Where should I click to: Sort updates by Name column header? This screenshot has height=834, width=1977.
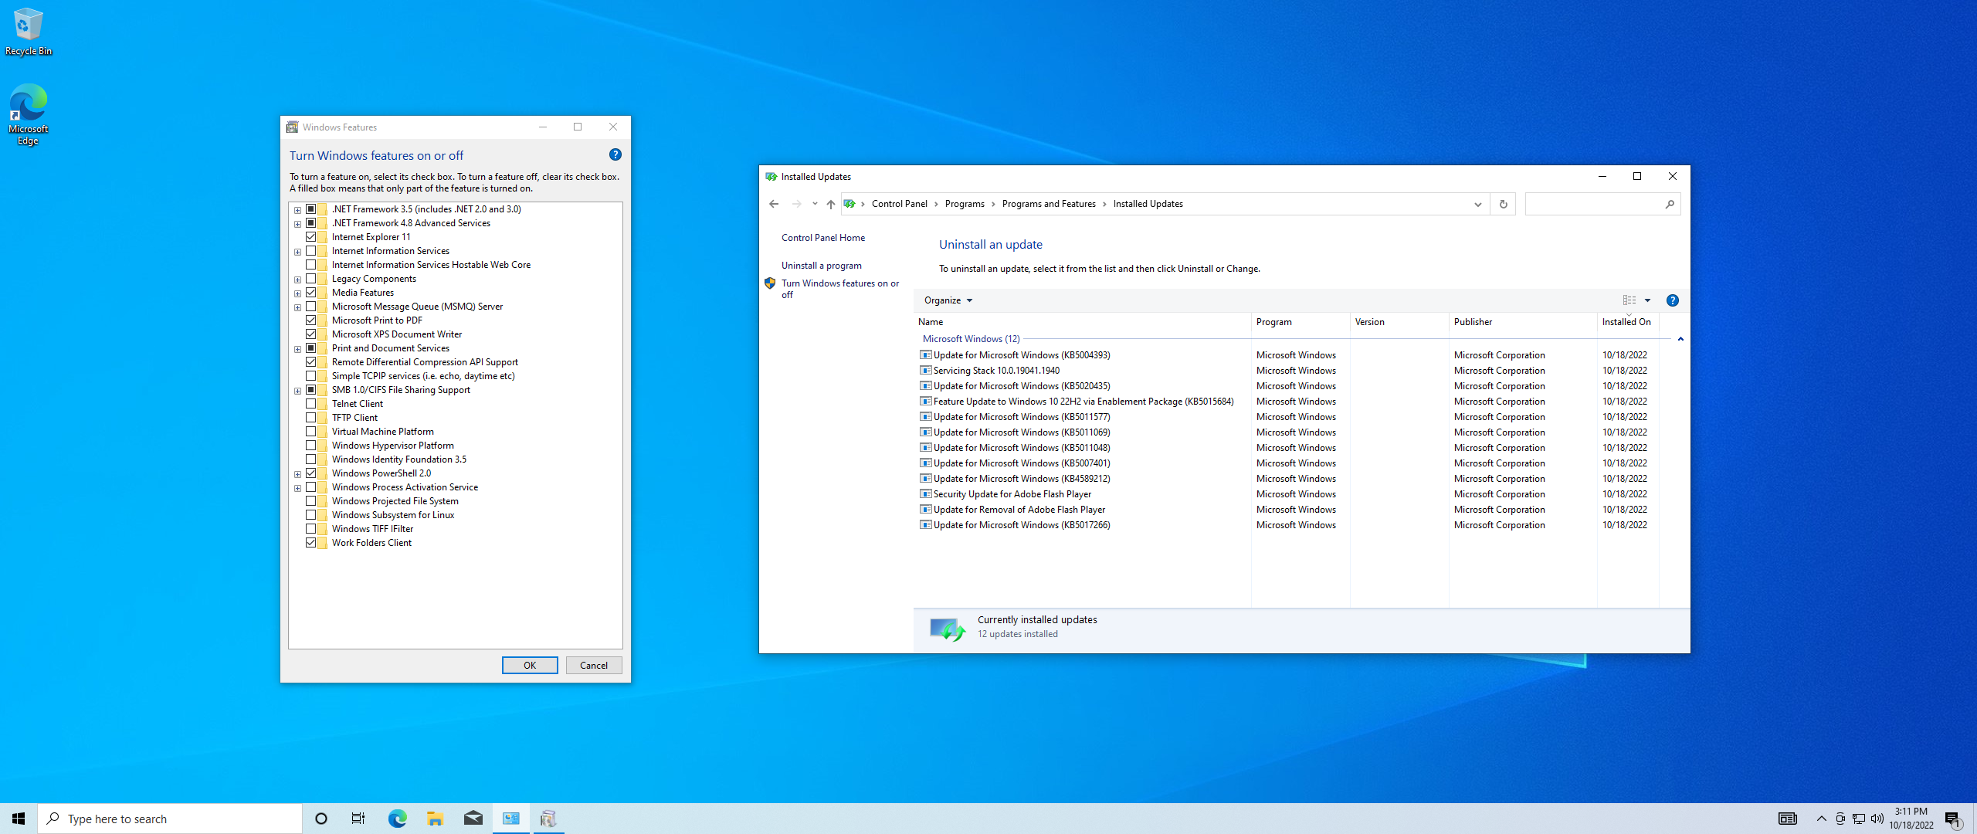pos(1082,322)
